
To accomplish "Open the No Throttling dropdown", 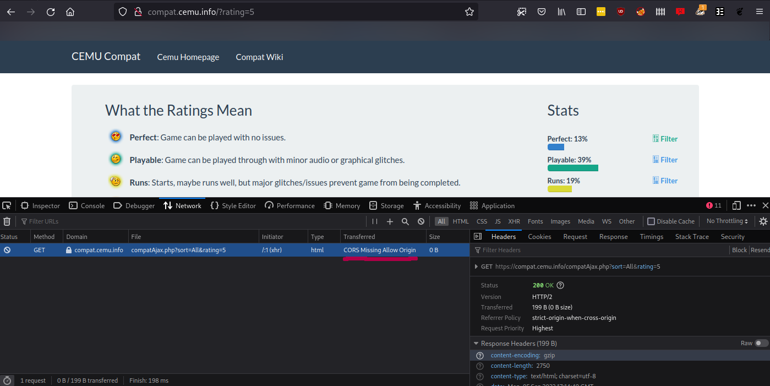I will [727, 221].
